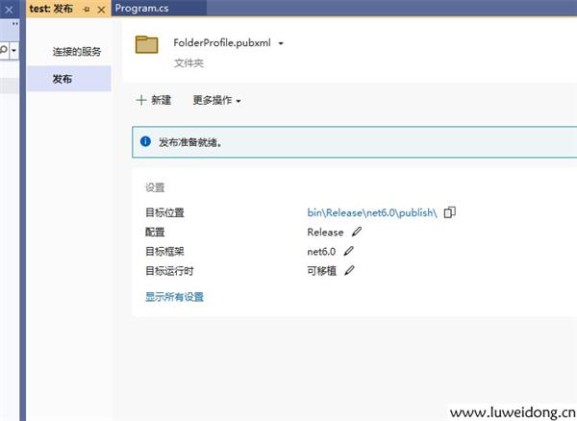Switch to the Program.cs tab
577x421 pixels.
142,8
